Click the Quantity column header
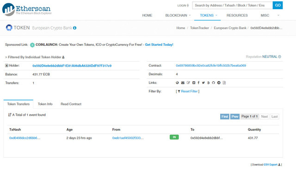 point(254,130)
